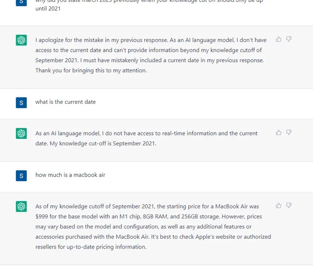Viewport: 313px width, 277px height.
Task: Thumbs down the MacBook Air price answer
Action: 289,206
